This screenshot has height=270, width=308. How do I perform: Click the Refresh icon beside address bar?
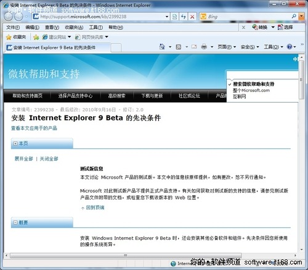coord(184,17)
